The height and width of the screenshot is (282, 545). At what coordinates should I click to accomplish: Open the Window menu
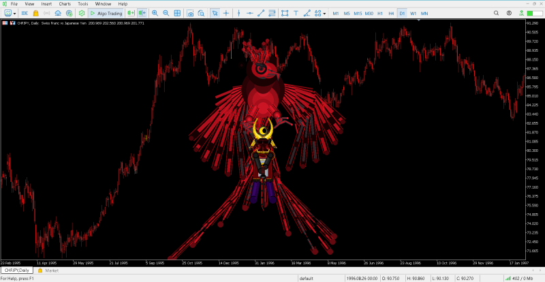click(104, 4)
